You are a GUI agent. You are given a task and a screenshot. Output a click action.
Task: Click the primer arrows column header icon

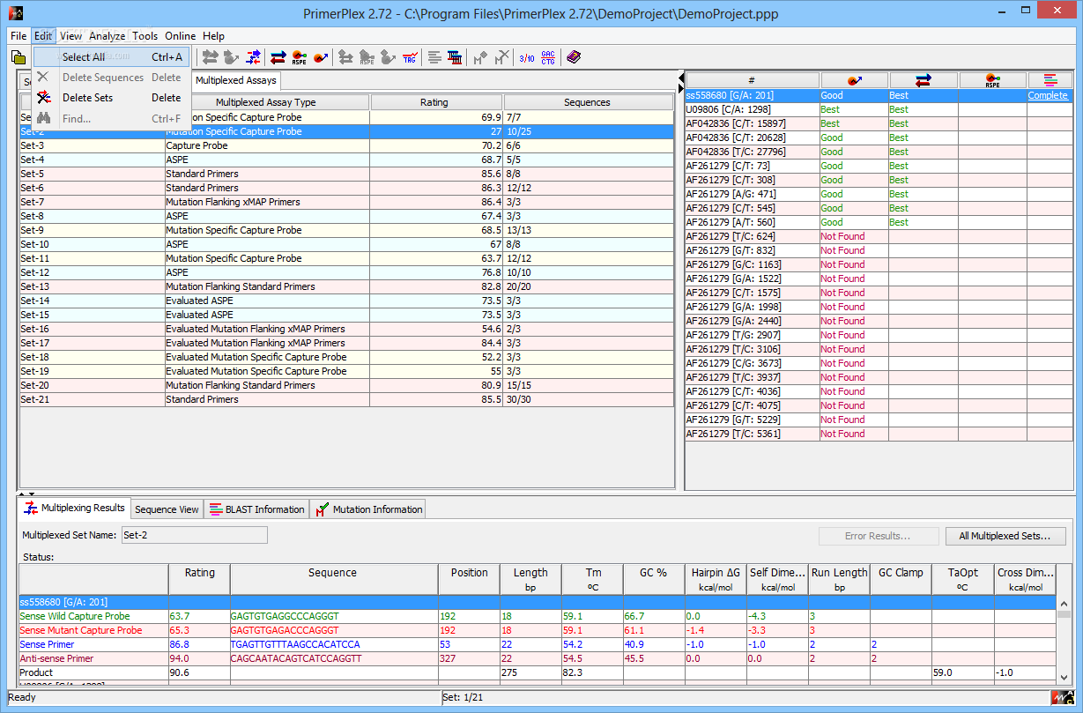[x=924, y=81]
